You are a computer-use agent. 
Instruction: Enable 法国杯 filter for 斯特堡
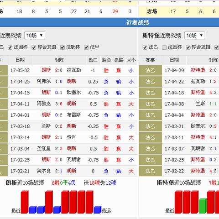point(164,47)
